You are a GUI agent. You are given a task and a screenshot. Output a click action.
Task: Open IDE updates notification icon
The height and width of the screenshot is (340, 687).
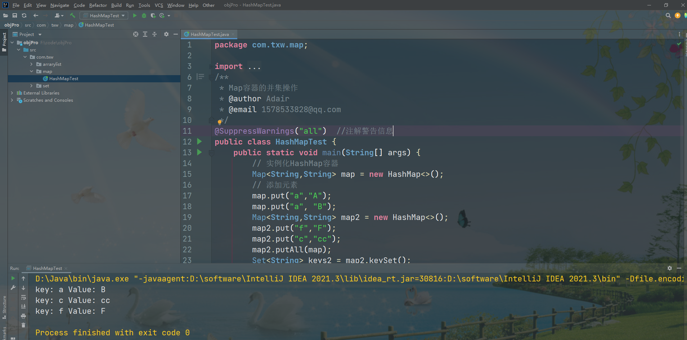(678, 15)
